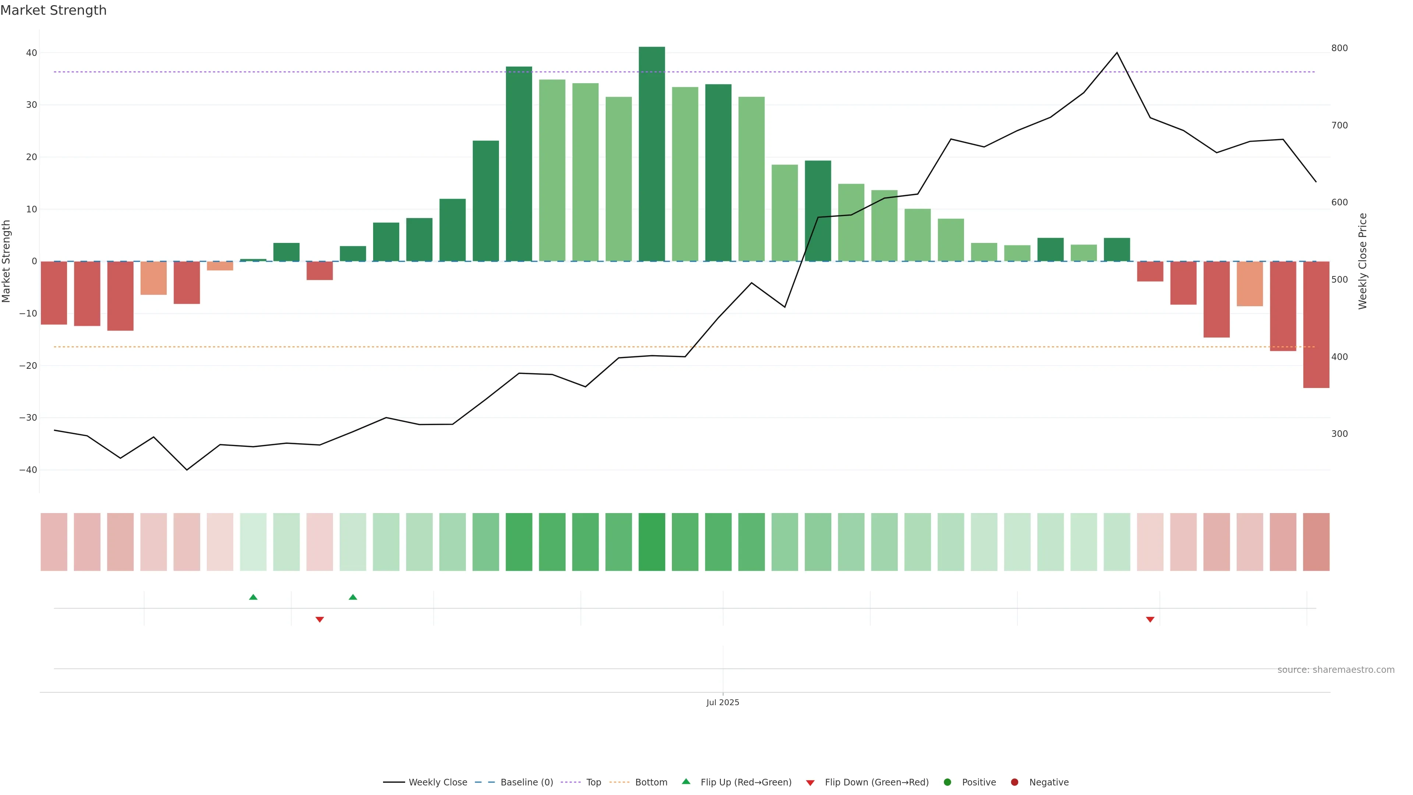Click the Market Strength chart title

pyautogui.click(x=53, y=10)
